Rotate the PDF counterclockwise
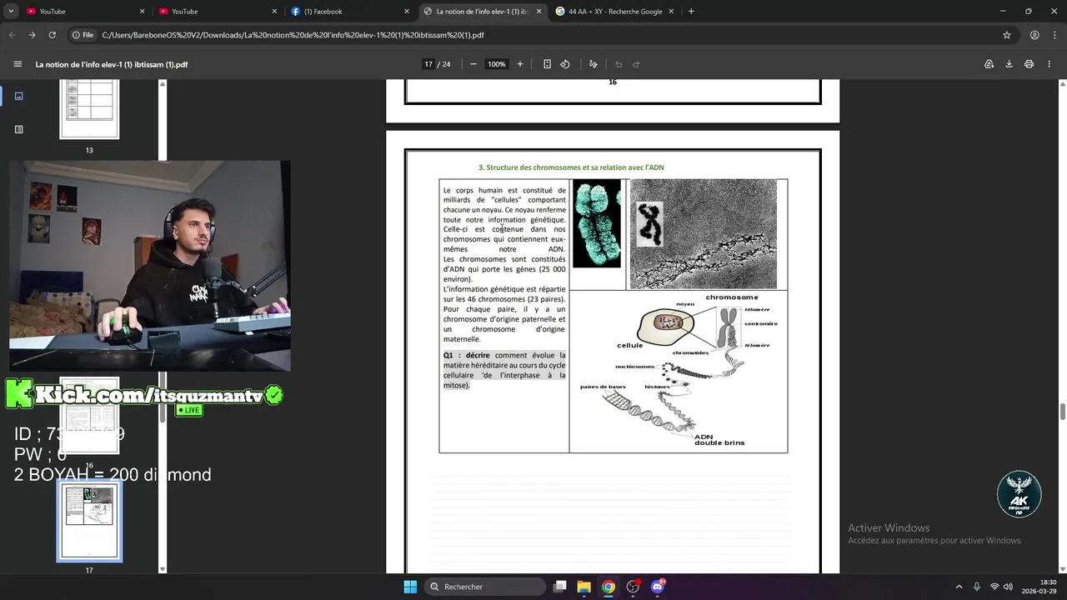 click(x=565, y=64)
